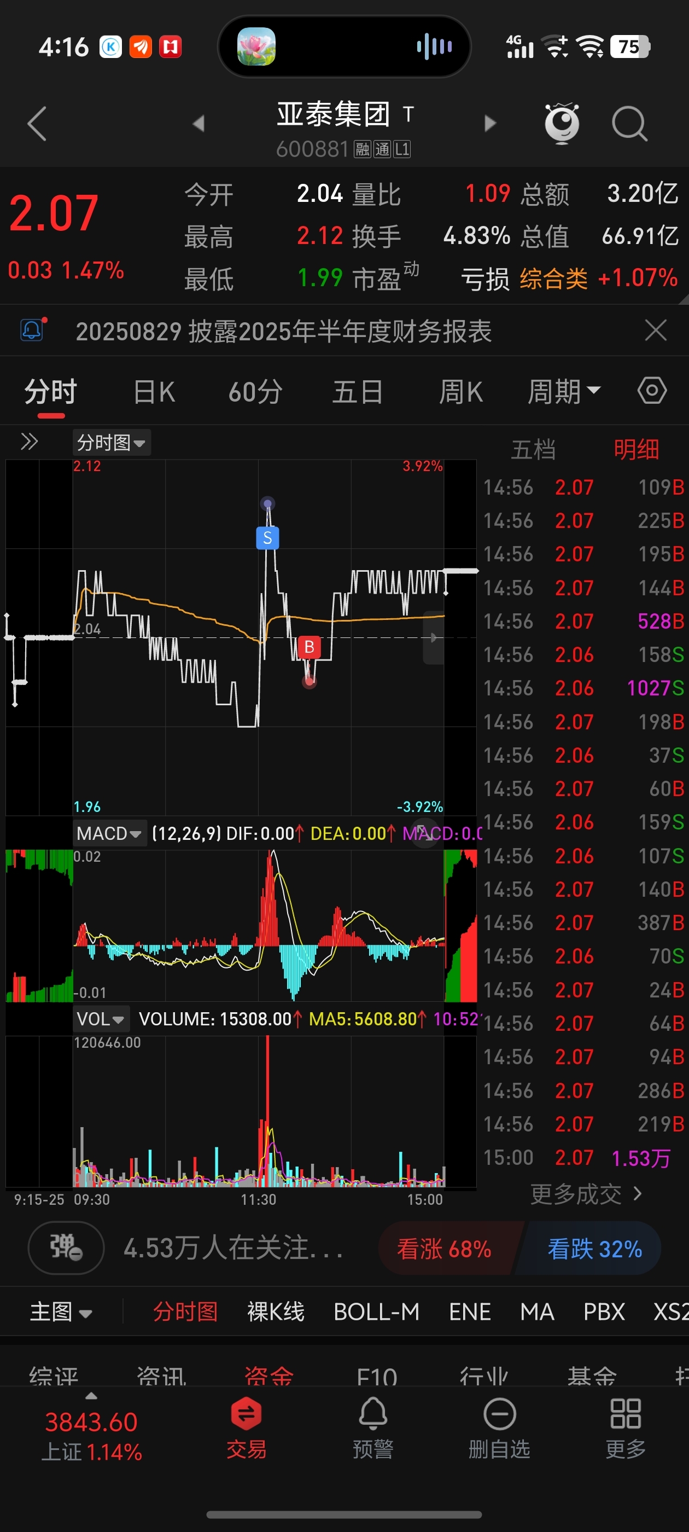The height and width of the screenshot is (1532, 689).
Task: Open chart settings hexagon icon
Action: (652, 391)
